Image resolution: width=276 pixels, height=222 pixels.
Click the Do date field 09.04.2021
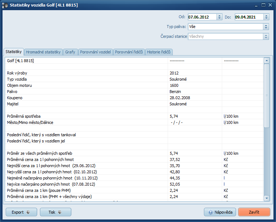[249, 17]
